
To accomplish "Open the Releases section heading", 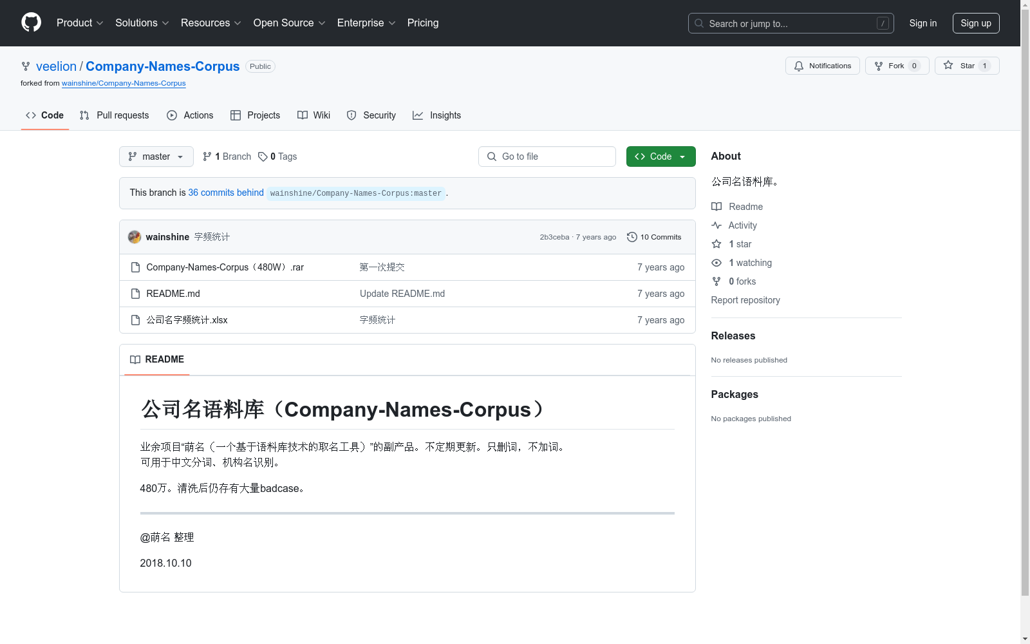I will pos(733,336).
